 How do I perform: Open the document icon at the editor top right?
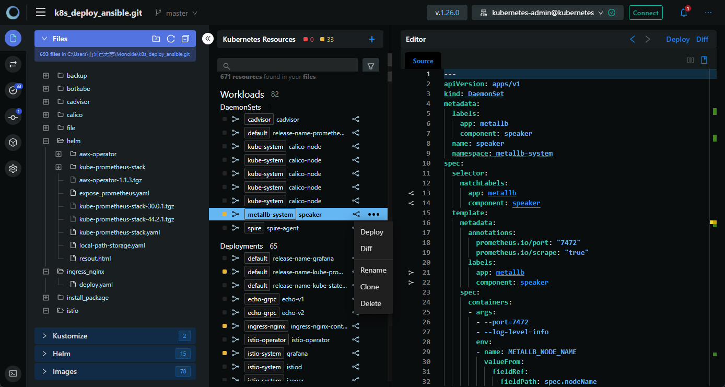click(x=704, y=60)
